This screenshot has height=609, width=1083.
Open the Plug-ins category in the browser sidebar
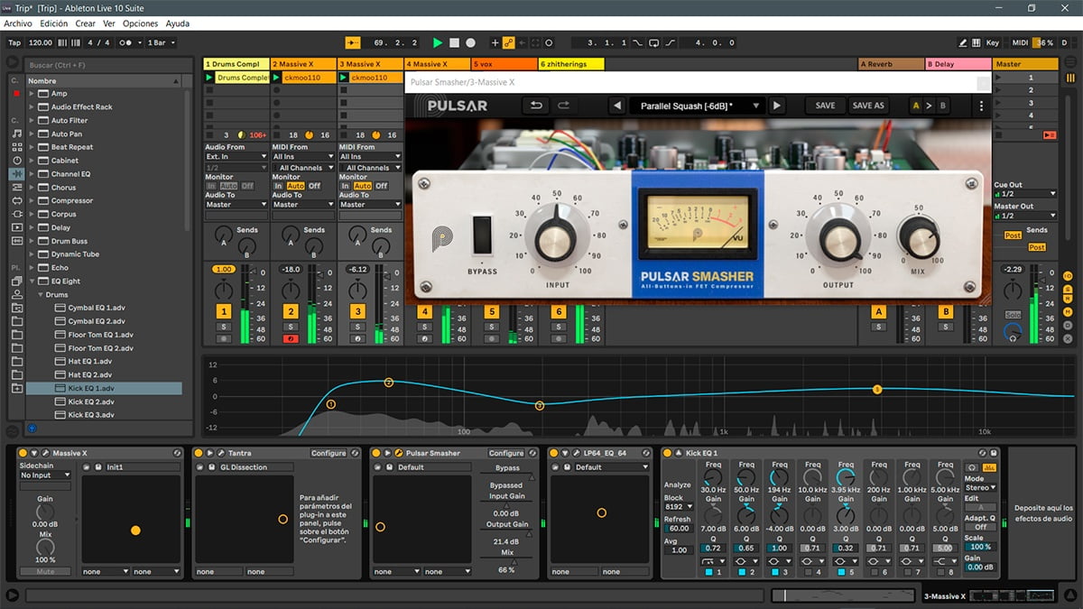pyautogui.click(x=17, y=214)
